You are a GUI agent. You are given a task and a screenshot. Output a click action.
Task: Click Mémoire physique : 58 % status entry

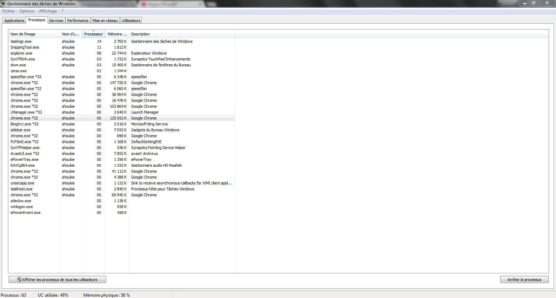107,295
